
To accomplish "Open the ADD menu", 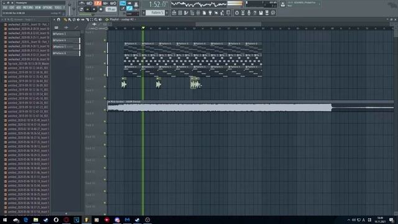I will point(19,7).
